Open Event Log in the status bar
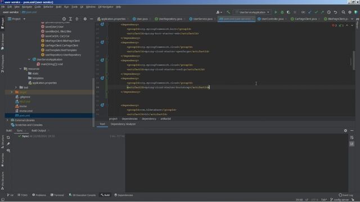This screenshot has height=202, width=360. click(x=345, y=195)
